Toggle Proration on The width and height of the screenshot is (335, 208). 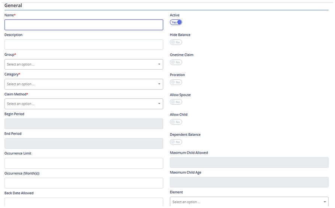176,82
